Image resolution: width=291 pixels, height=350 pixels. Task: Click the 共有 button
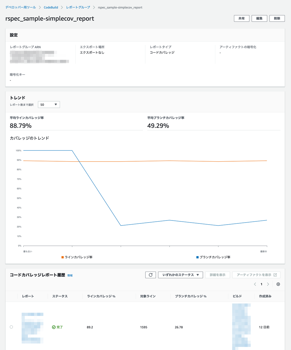coord(242,18)
